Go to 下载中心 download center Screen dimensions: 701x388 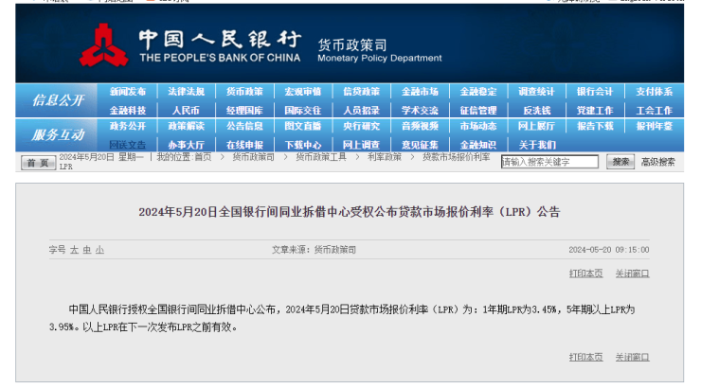coord(303,145)
